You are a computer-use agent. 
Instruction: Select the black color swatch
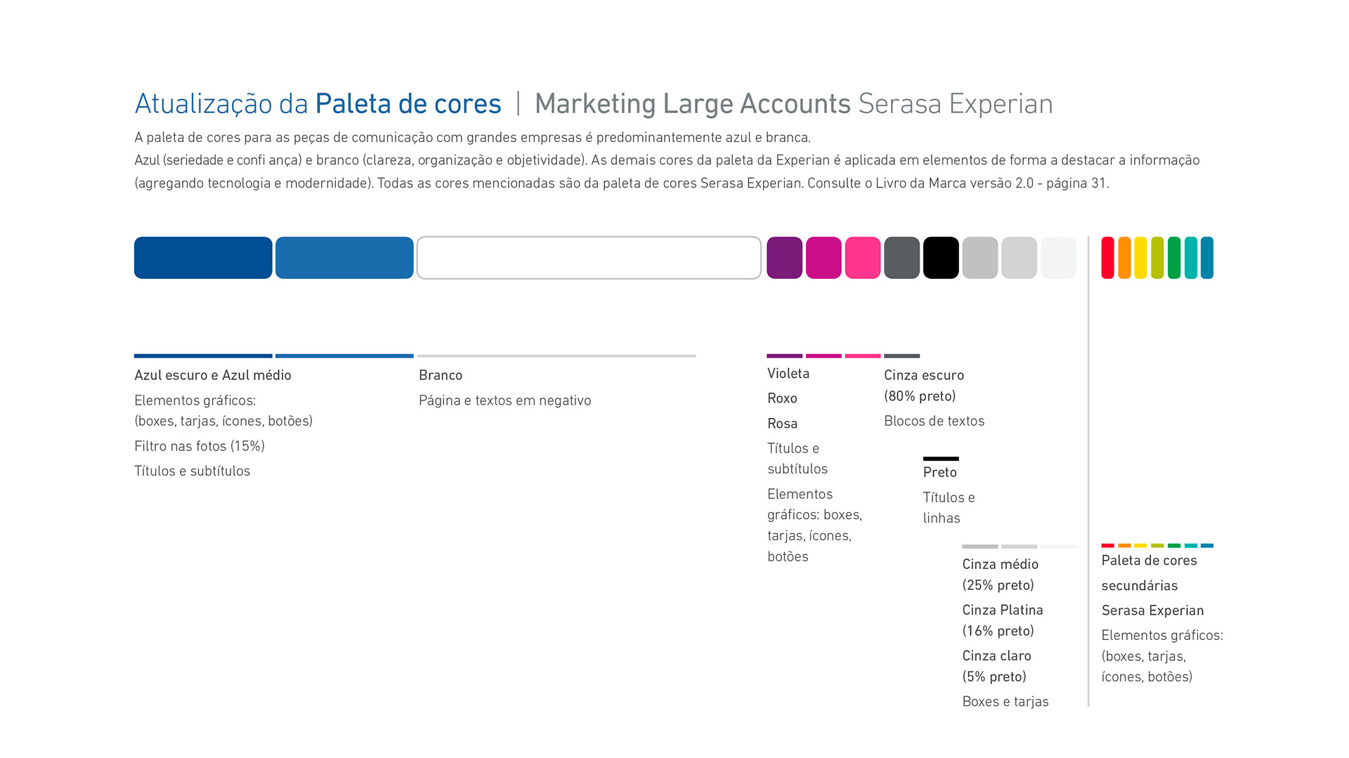(x=941, y=258)
